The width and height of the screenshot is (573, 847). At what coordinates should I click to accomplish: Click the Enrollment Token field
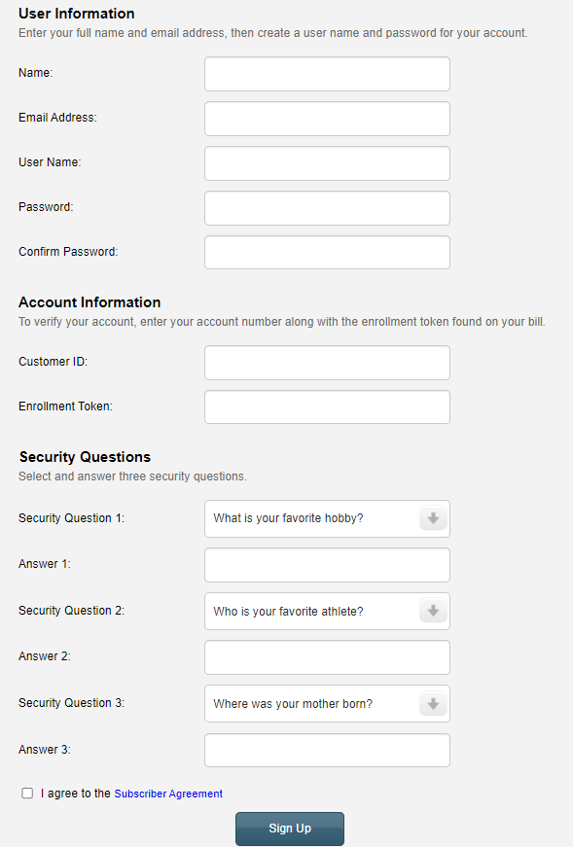326,406
